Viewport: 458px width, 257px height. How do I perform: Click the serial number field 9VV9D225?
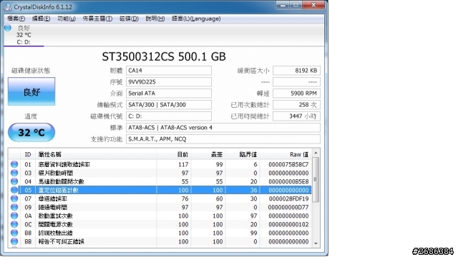tap(169, 82)
